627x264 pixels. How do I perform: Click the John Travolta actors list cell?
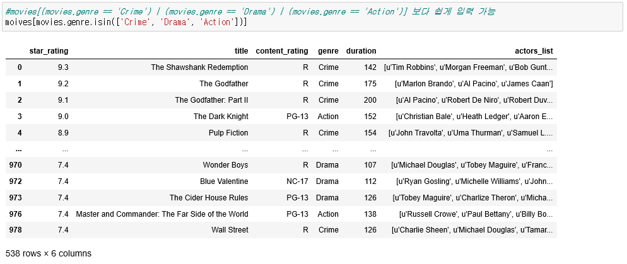(471, 133)
